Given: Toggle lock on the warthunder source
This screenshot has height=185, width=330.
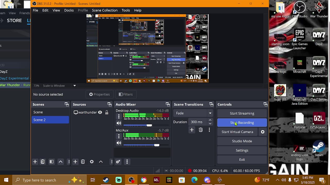Looking at the screenshot, I should [107, 112].
